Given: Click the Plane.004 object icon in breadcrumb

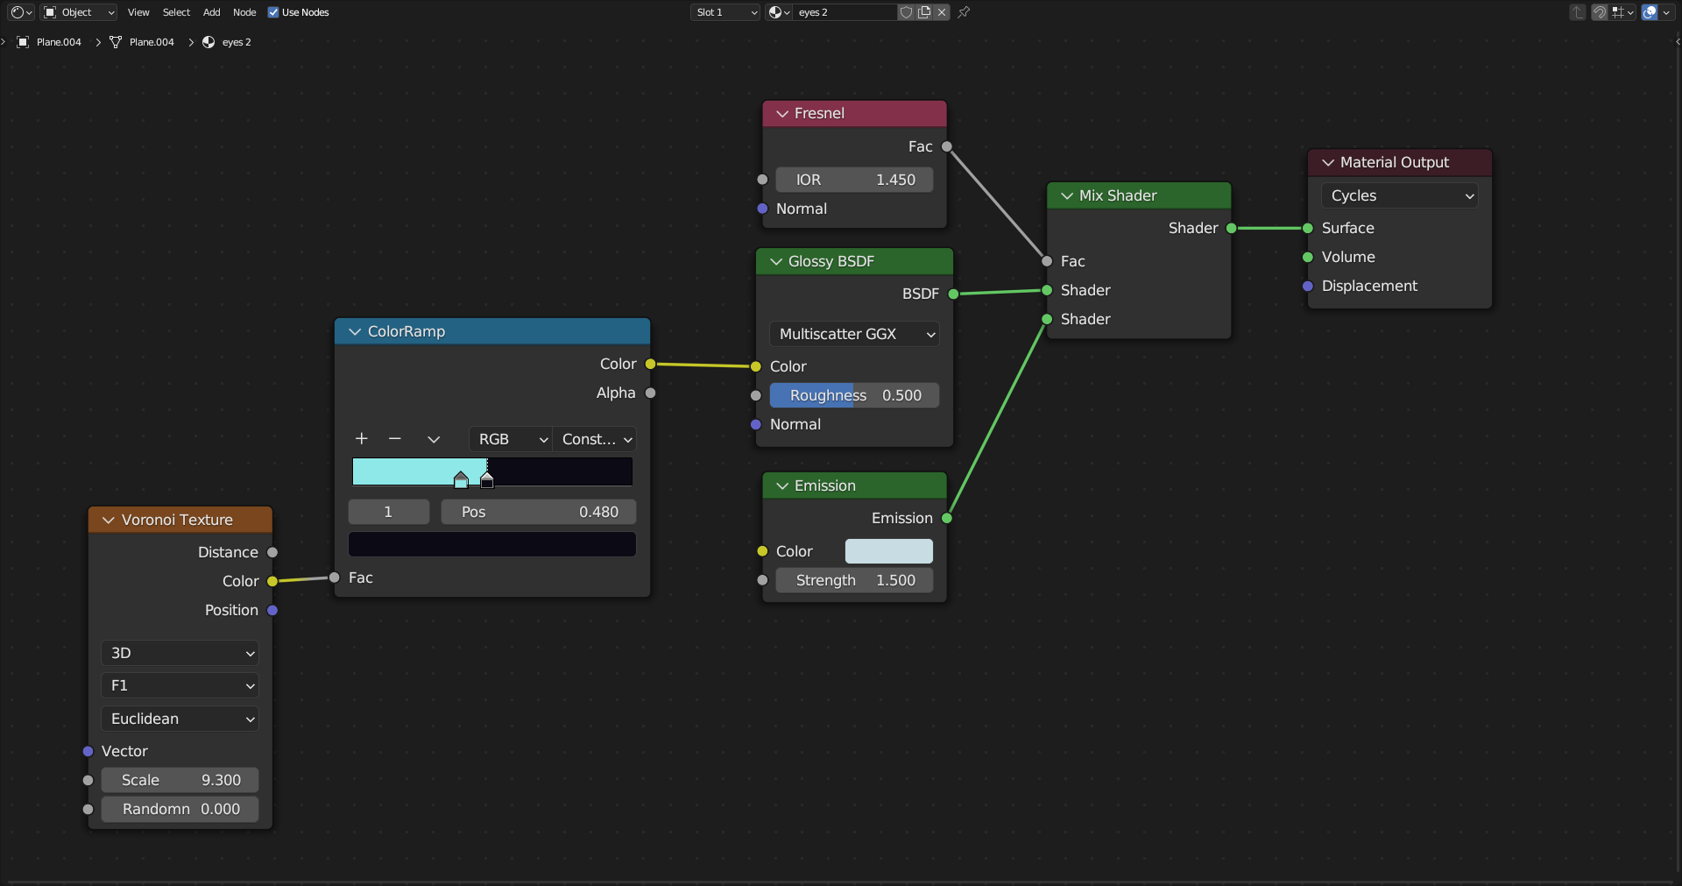Looking at the screenshot, I should click(x=23, y=42).
